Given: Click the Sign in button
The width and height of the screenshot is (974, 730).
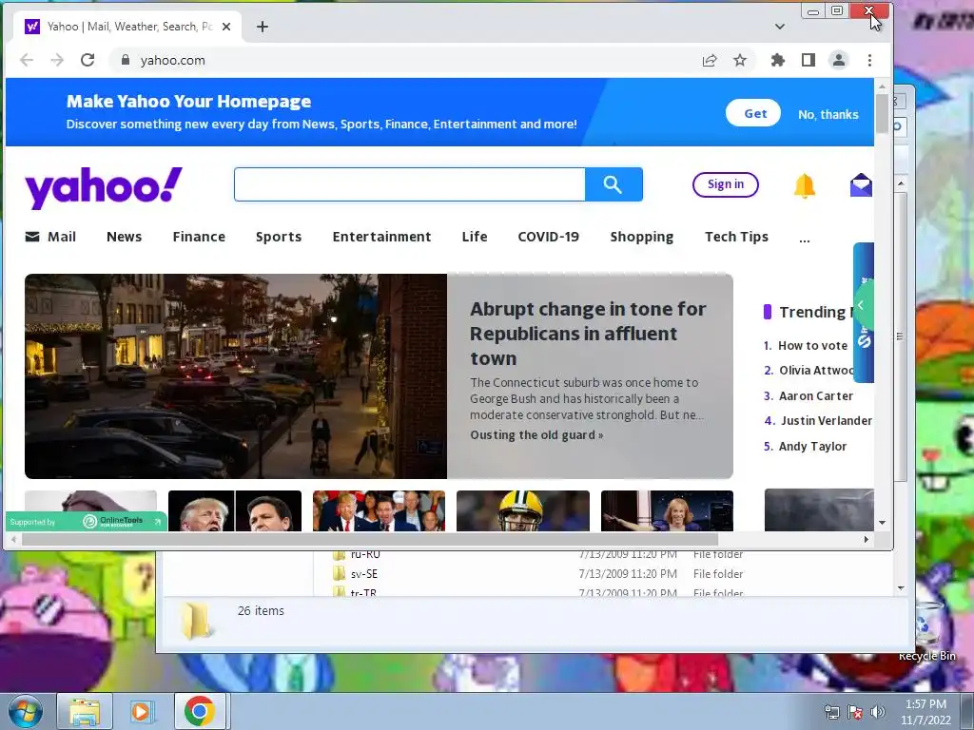Looking at the screenshot, I should coord(726,184).
